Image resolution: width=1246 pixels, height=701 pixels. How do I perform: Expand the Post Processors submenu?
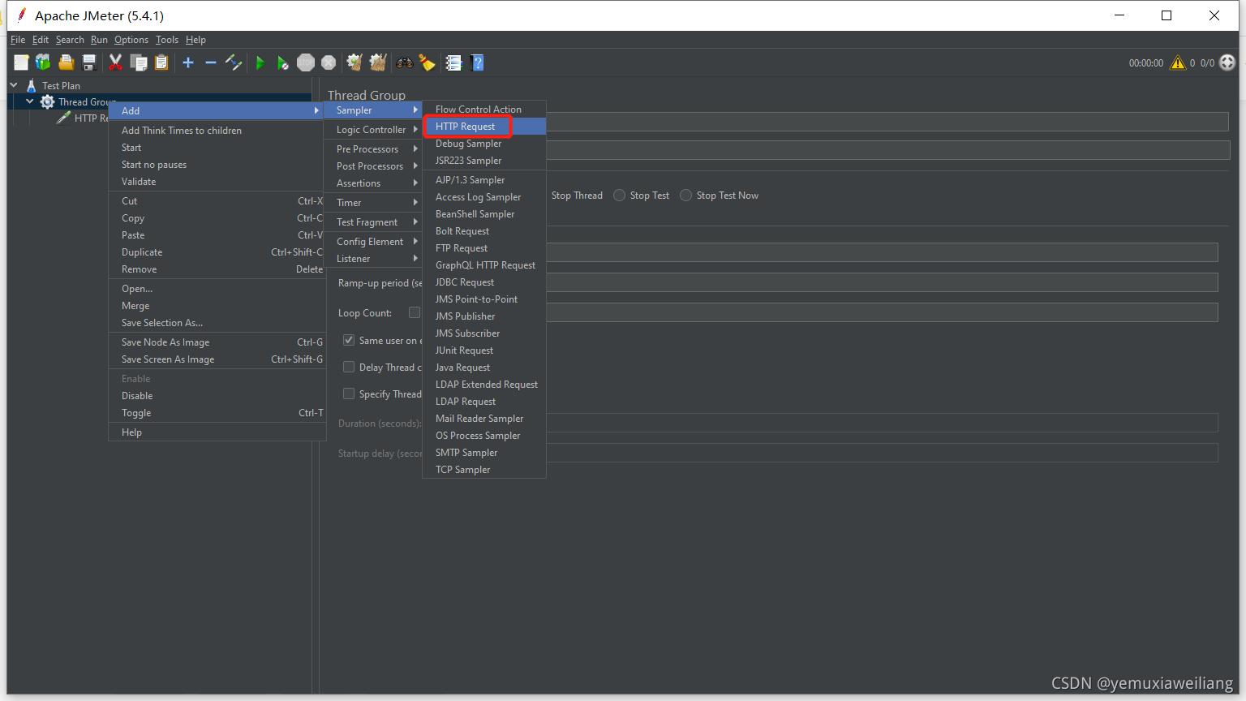click(x=374, y=166)
